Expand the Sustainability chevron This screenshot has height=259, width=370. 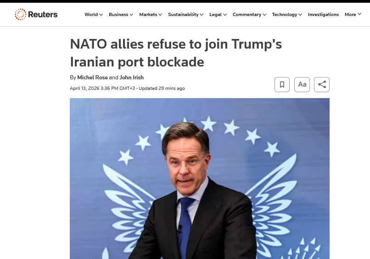pos(202,15)
